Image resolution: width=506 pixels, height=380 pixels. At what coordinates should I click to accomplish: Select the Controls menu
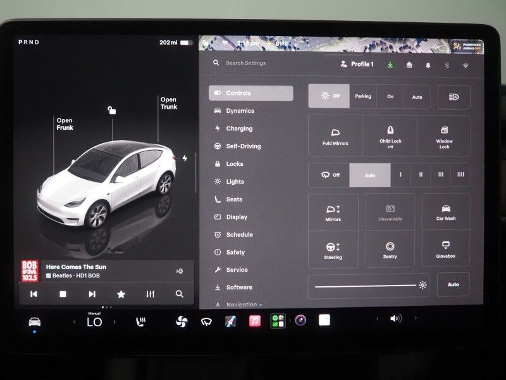pyautogui.click(x=250, y=93)
